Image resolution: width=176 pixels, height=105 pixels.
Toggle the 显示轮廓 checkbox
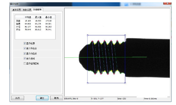point(25,43)
